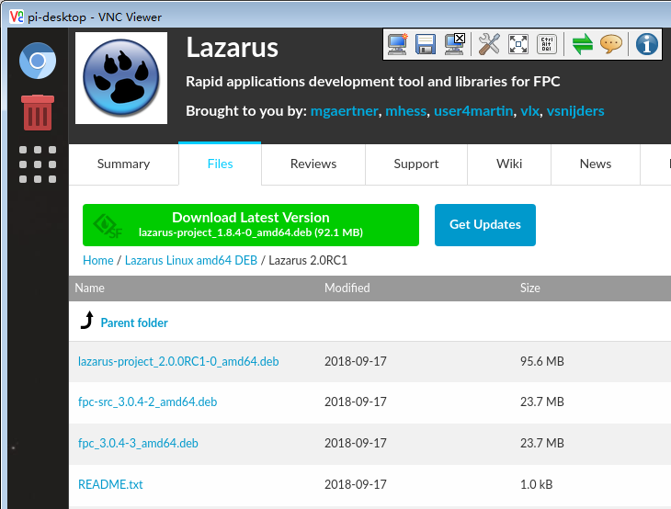Visit user4martin's profile link
The height and width of the screenshot is (509, 671).
coord(473,111)
